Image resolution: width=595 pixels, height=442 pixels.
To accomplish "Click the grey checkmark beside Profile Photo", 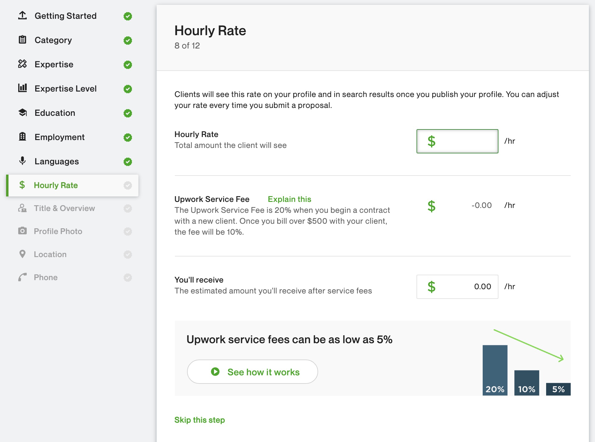I will pos(128,231).
